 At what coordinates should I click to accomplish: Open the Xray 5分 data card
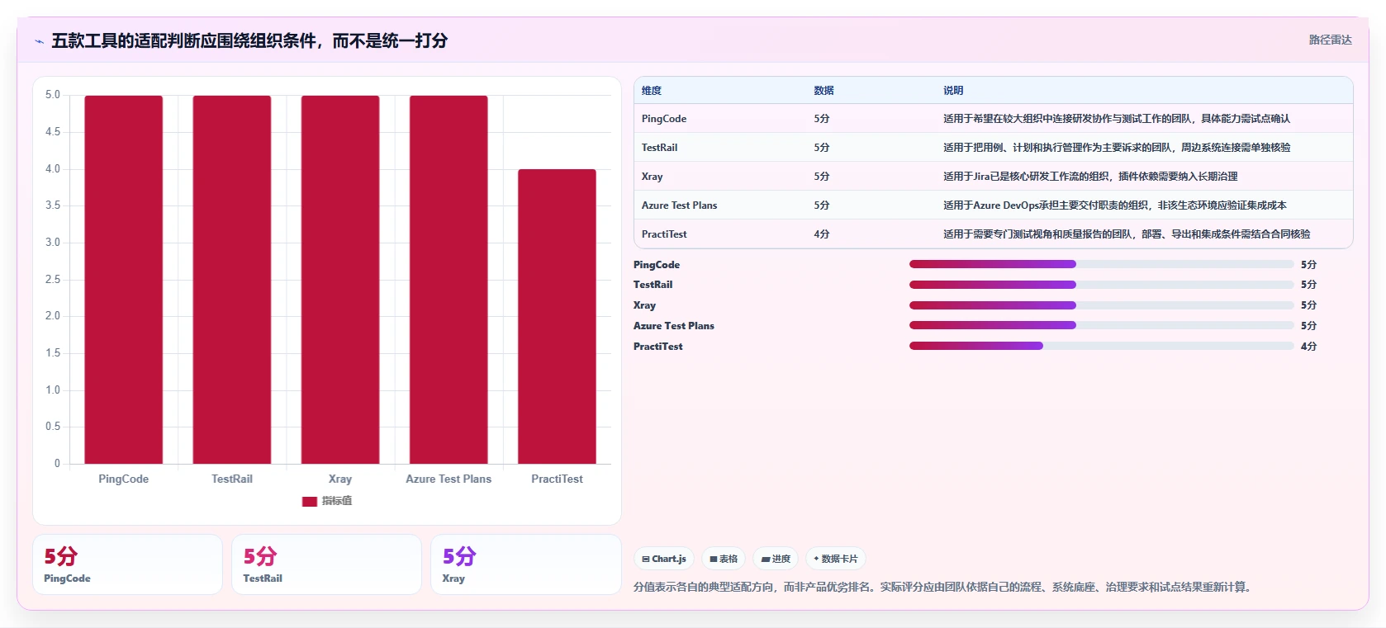(525, 564)
